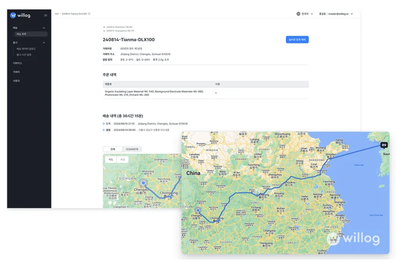Click the blue current-location marker near Chengdu on the small map
The image size is (396, 264).
tap(143, 183)
